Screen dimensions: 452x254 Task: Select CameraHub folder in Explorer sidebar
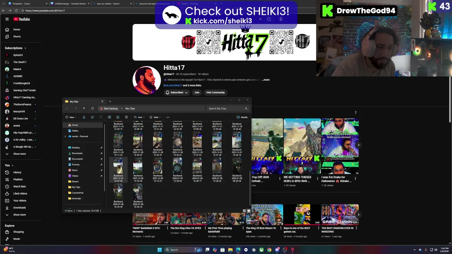(77, 193)
